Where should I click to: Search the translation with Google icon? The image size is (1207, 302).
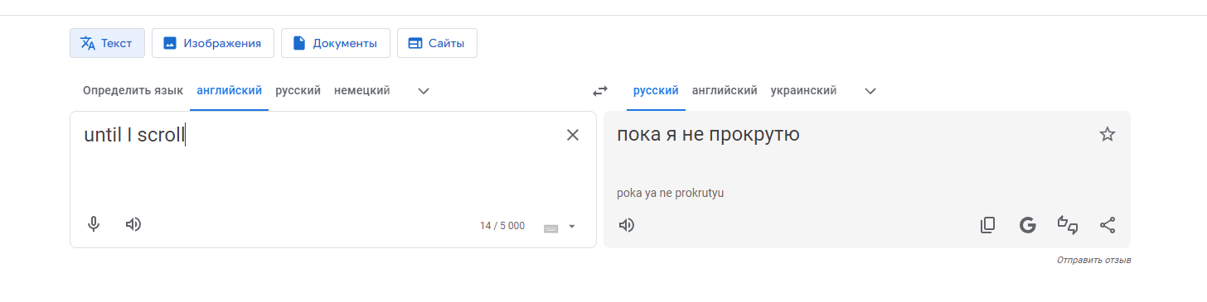click(x=1028, y=225)
